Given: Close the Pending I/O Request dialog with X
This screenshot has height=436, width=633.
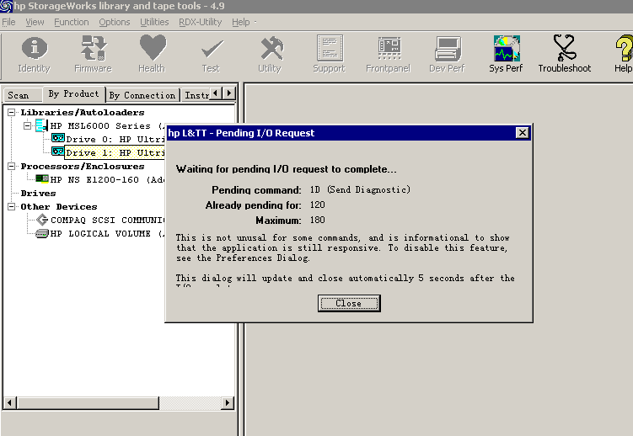Looking at the screenshot, I should (x=522, y=133).
